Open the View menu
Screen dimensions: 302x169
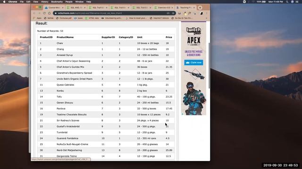[x=36, y=2]
